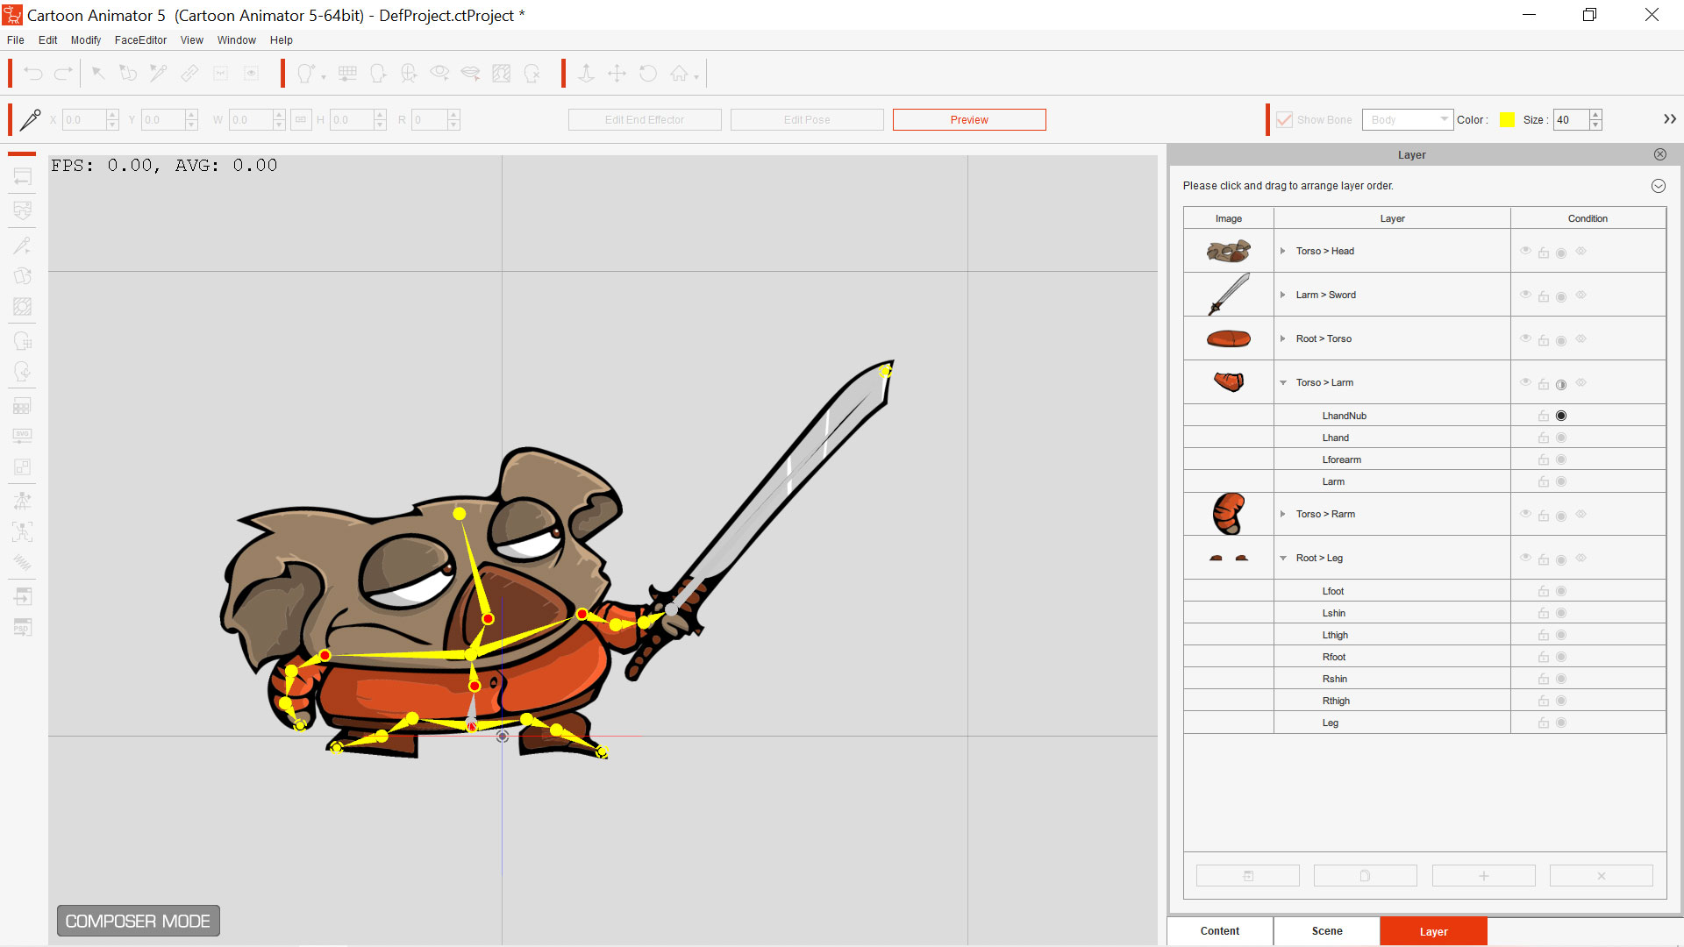Collapse the Torso > Larm layer

coord(1282,382)
